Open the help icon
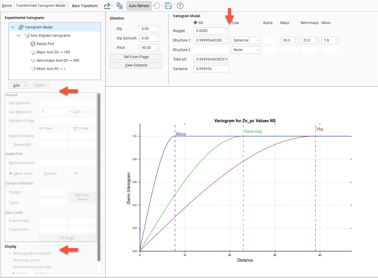This screenshot has width=378, height=278. [x=180, y=6]
